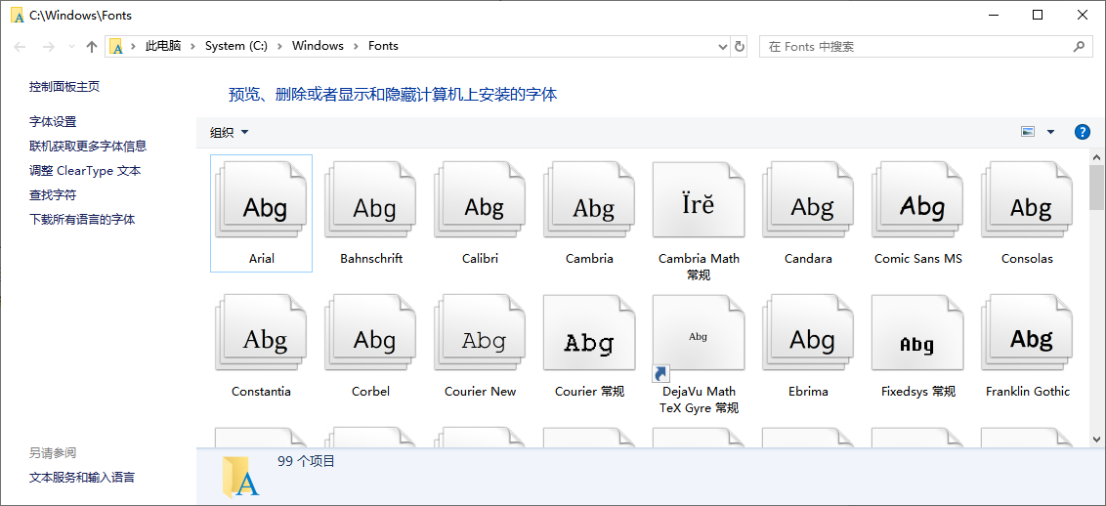1106x506 pixels.
Task: Select the Ebrima font icon
Action: [808, 333]
